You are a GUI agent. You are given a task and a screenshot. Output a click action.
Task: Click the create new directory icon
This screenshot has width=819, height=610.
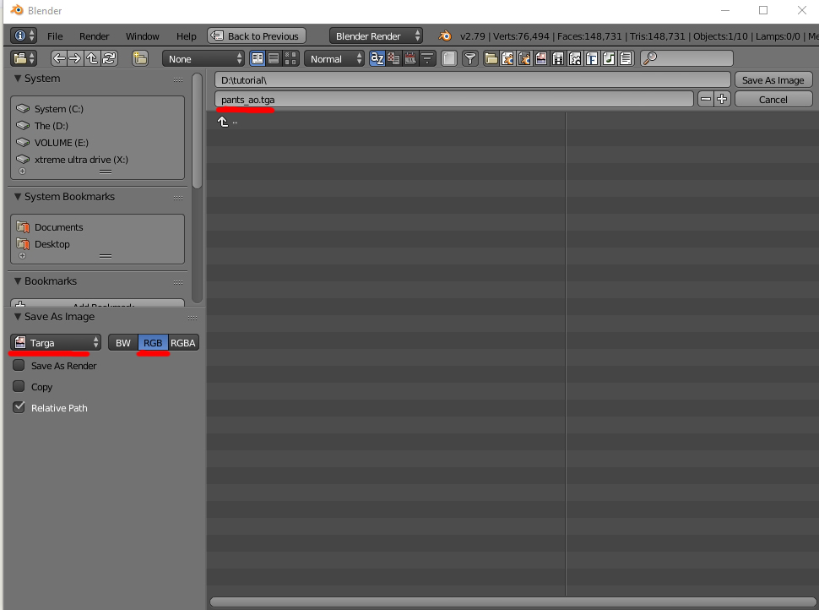tap(139, 57)
